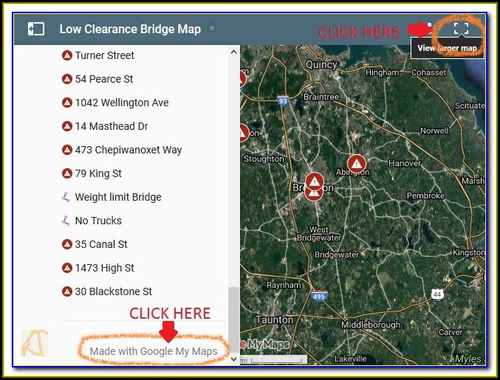This screenshot has width=500, height=380.
Task: Select the Weight limit Bridge line icon
Action: [66, 197]
